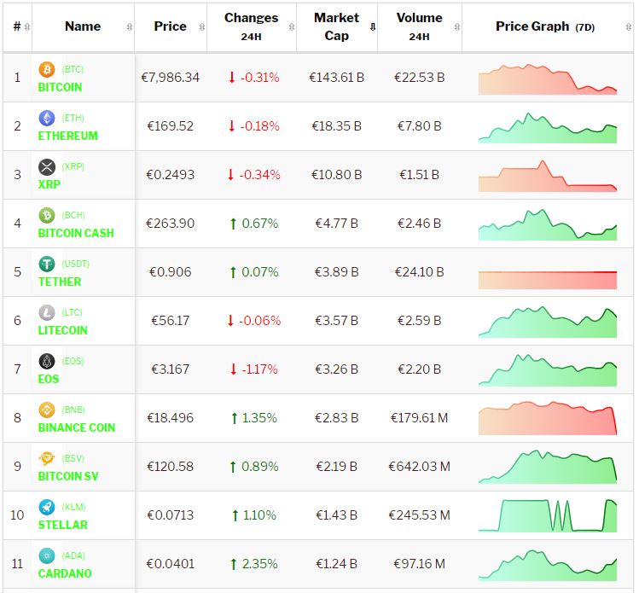The image size is (639, 593).
Task: Sort by rank number column arrows
Action: [27, 27]
